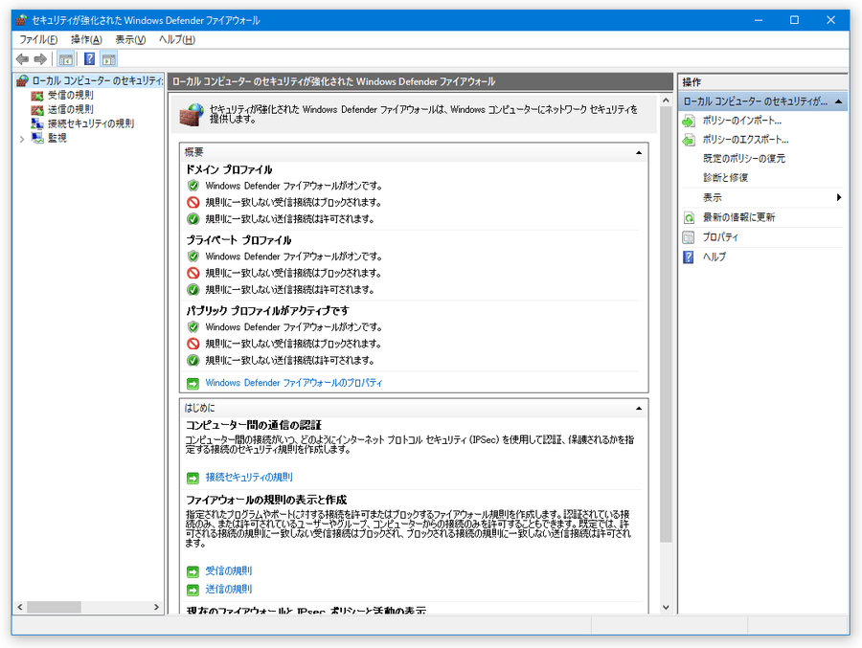This screenshot has width=862, height=648.
Task: Click the green arrow icon beside ファイアウォールのプロパティ
Action: point(193,383)
